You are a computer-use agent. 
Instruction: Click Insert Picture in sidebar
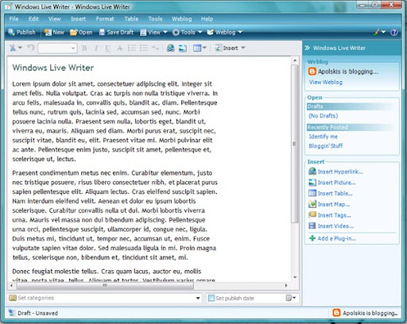coord(332,183)
